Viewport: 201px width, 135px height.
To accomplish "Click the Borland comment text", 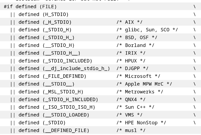I will [135, 46].
